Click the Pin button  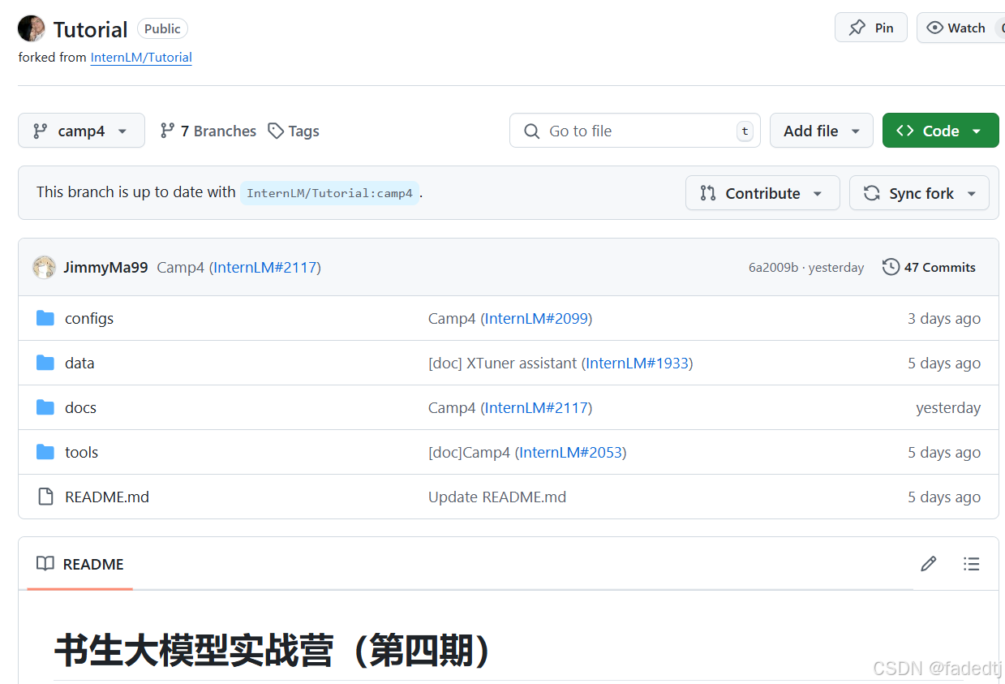pyautogui.click(x=871, y=28)
